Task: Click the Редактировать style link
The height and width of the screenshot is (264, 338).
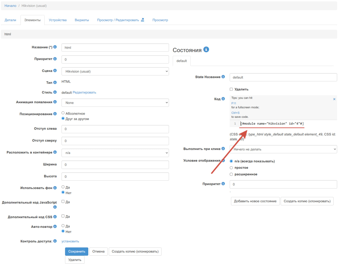Action: click(84, 92)
